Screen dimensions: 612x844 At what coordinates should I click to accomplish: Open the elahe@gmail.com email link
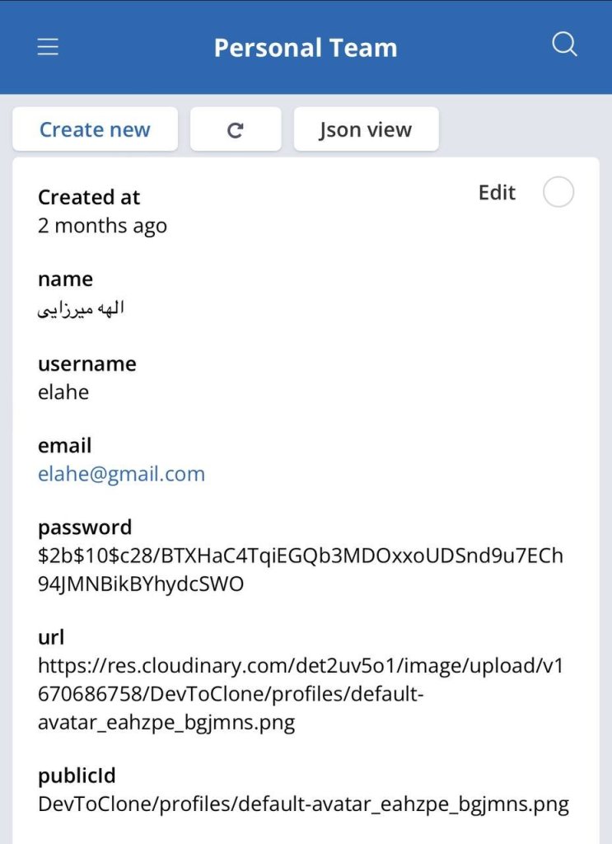pos(121,474)
